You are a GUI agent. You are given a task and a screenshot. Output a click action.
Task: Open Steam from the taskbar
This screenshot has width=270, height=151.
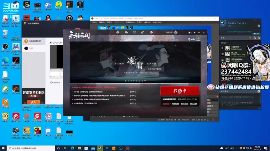[100, 148]
